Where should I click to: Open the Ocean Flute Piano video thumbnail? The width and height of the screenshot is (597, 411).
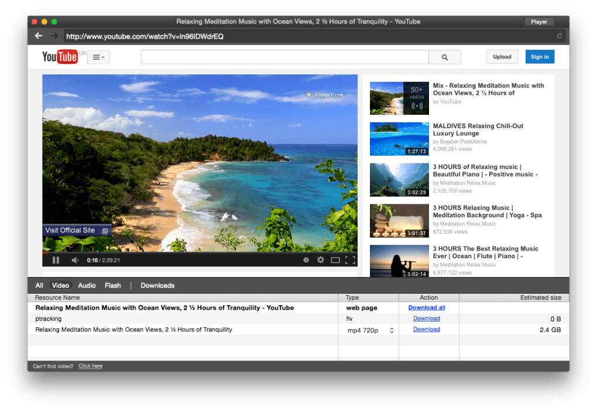[x=399, y=261]
